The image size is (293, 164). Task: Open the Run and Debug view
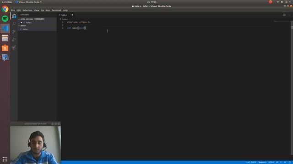click(x=14, y=40)
